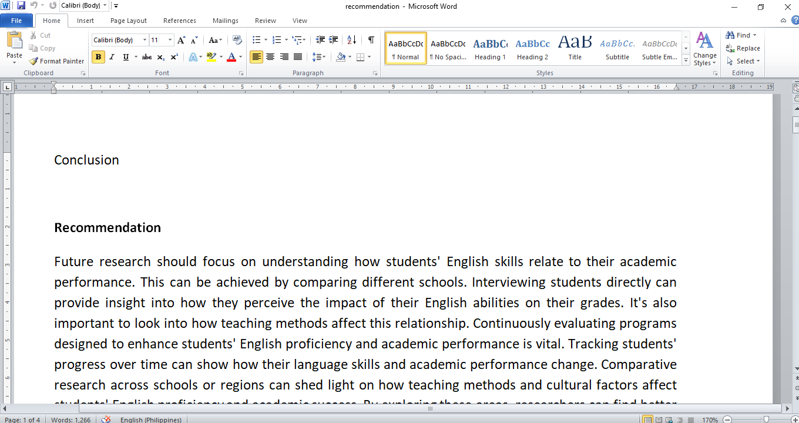Screen dimensions: 799x423
Task: Save the document using the floppy disk icon
Action: pos(21,6)
